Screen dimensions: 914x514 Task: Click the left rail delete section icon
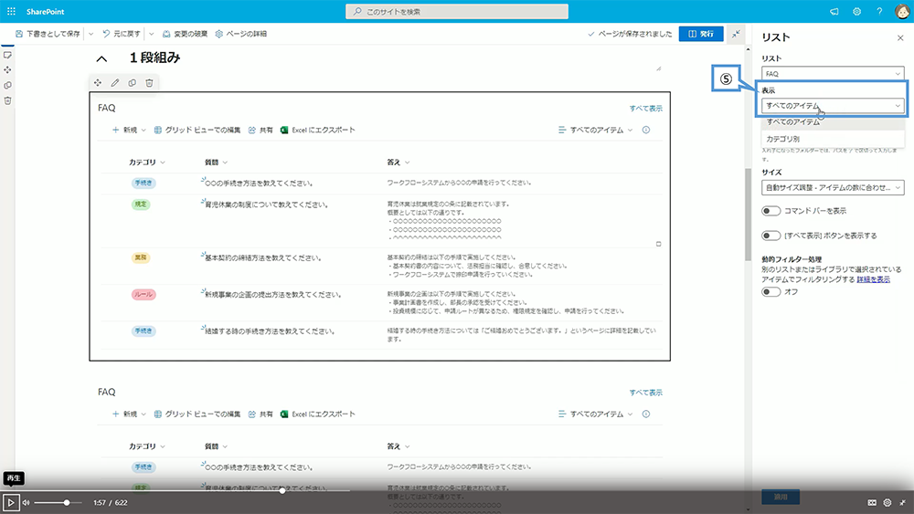coord(7,100)
